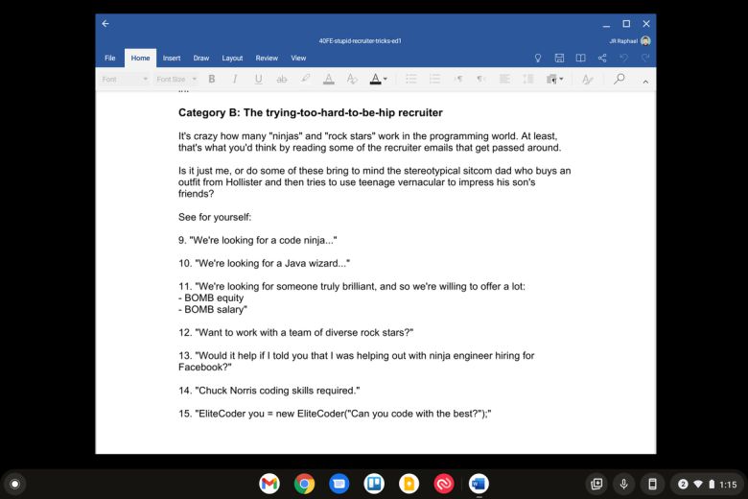Open the Review tab

point(267,58)
